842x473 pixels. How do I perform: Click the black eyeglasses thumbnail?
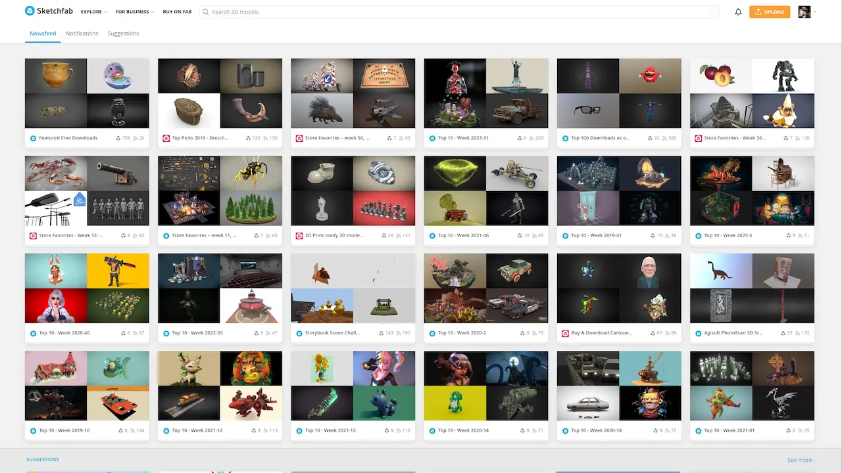588,111
